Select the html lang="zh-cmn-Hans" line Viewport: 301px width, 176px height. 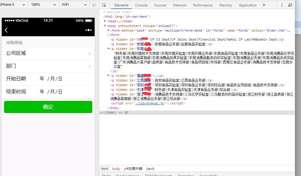click(127, 17)
